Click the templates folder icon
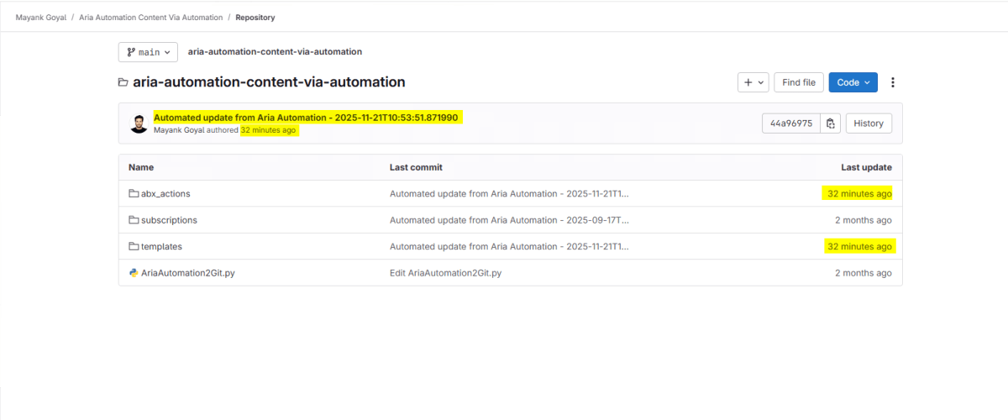1008x420 pixels. pyautogui.click(x=134, y=247)
